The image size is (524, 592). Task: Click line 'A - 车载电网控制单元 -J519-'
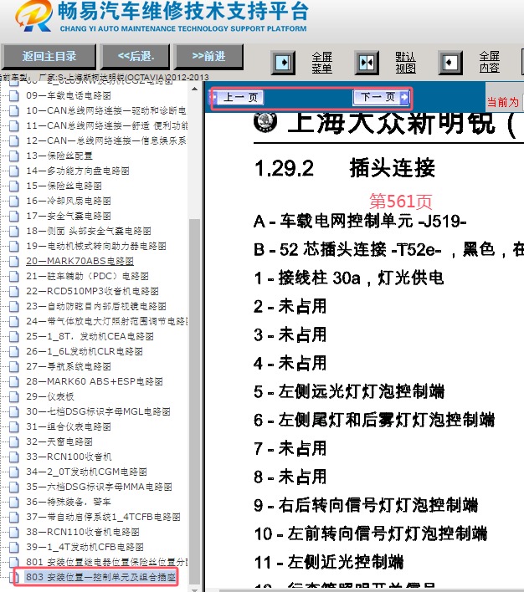point(360,222)
